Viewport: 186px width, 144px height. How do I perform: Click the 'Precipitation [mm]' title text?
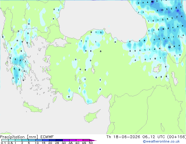pos(19,137)
